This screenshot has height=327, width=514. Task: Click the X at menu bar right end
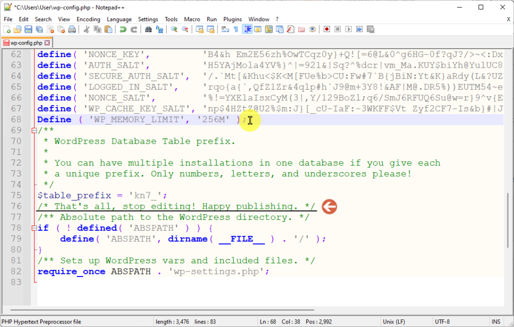(508, 20)
